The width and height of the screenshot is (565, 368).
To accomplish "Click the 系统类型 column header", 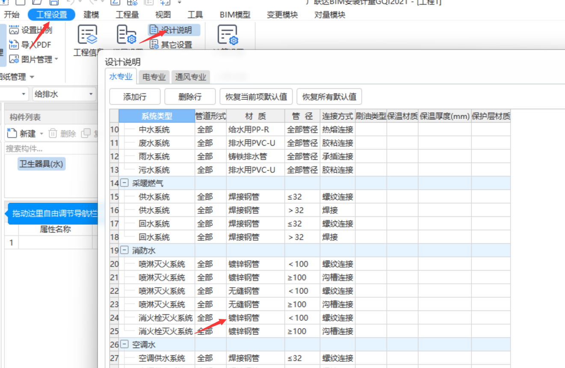I will [x=157, y=116].
